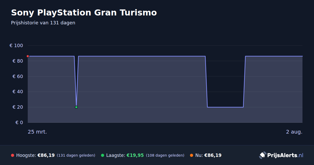
Task: Click the 2 aug. end date label
Action: [x=294, y=132]
